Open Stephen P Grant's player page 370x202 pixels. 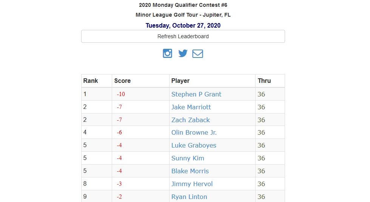196,94
